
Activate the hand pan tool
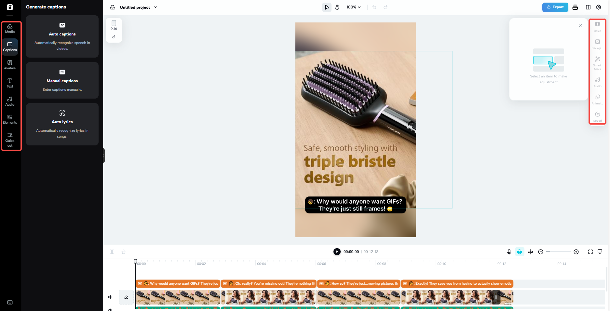[337, 7]
